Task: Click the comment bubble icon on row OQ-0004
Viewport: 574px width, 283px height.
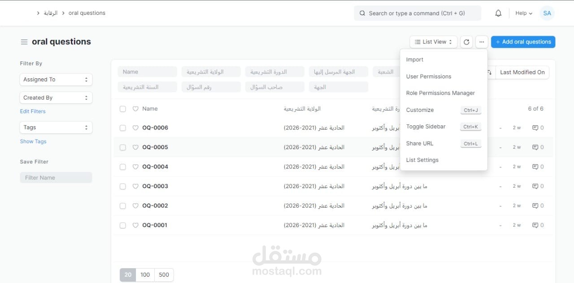Action: tap(535, 167)
